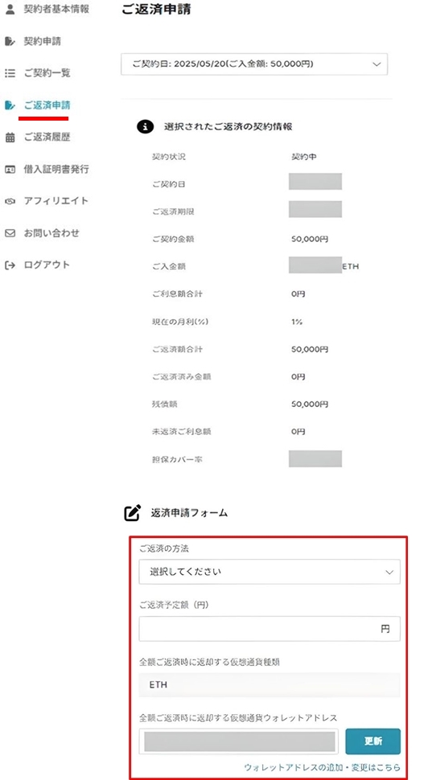Open the ご返済の方法 dropdown
The width and height of the screenshot is (428, 780).
(270, 572)
